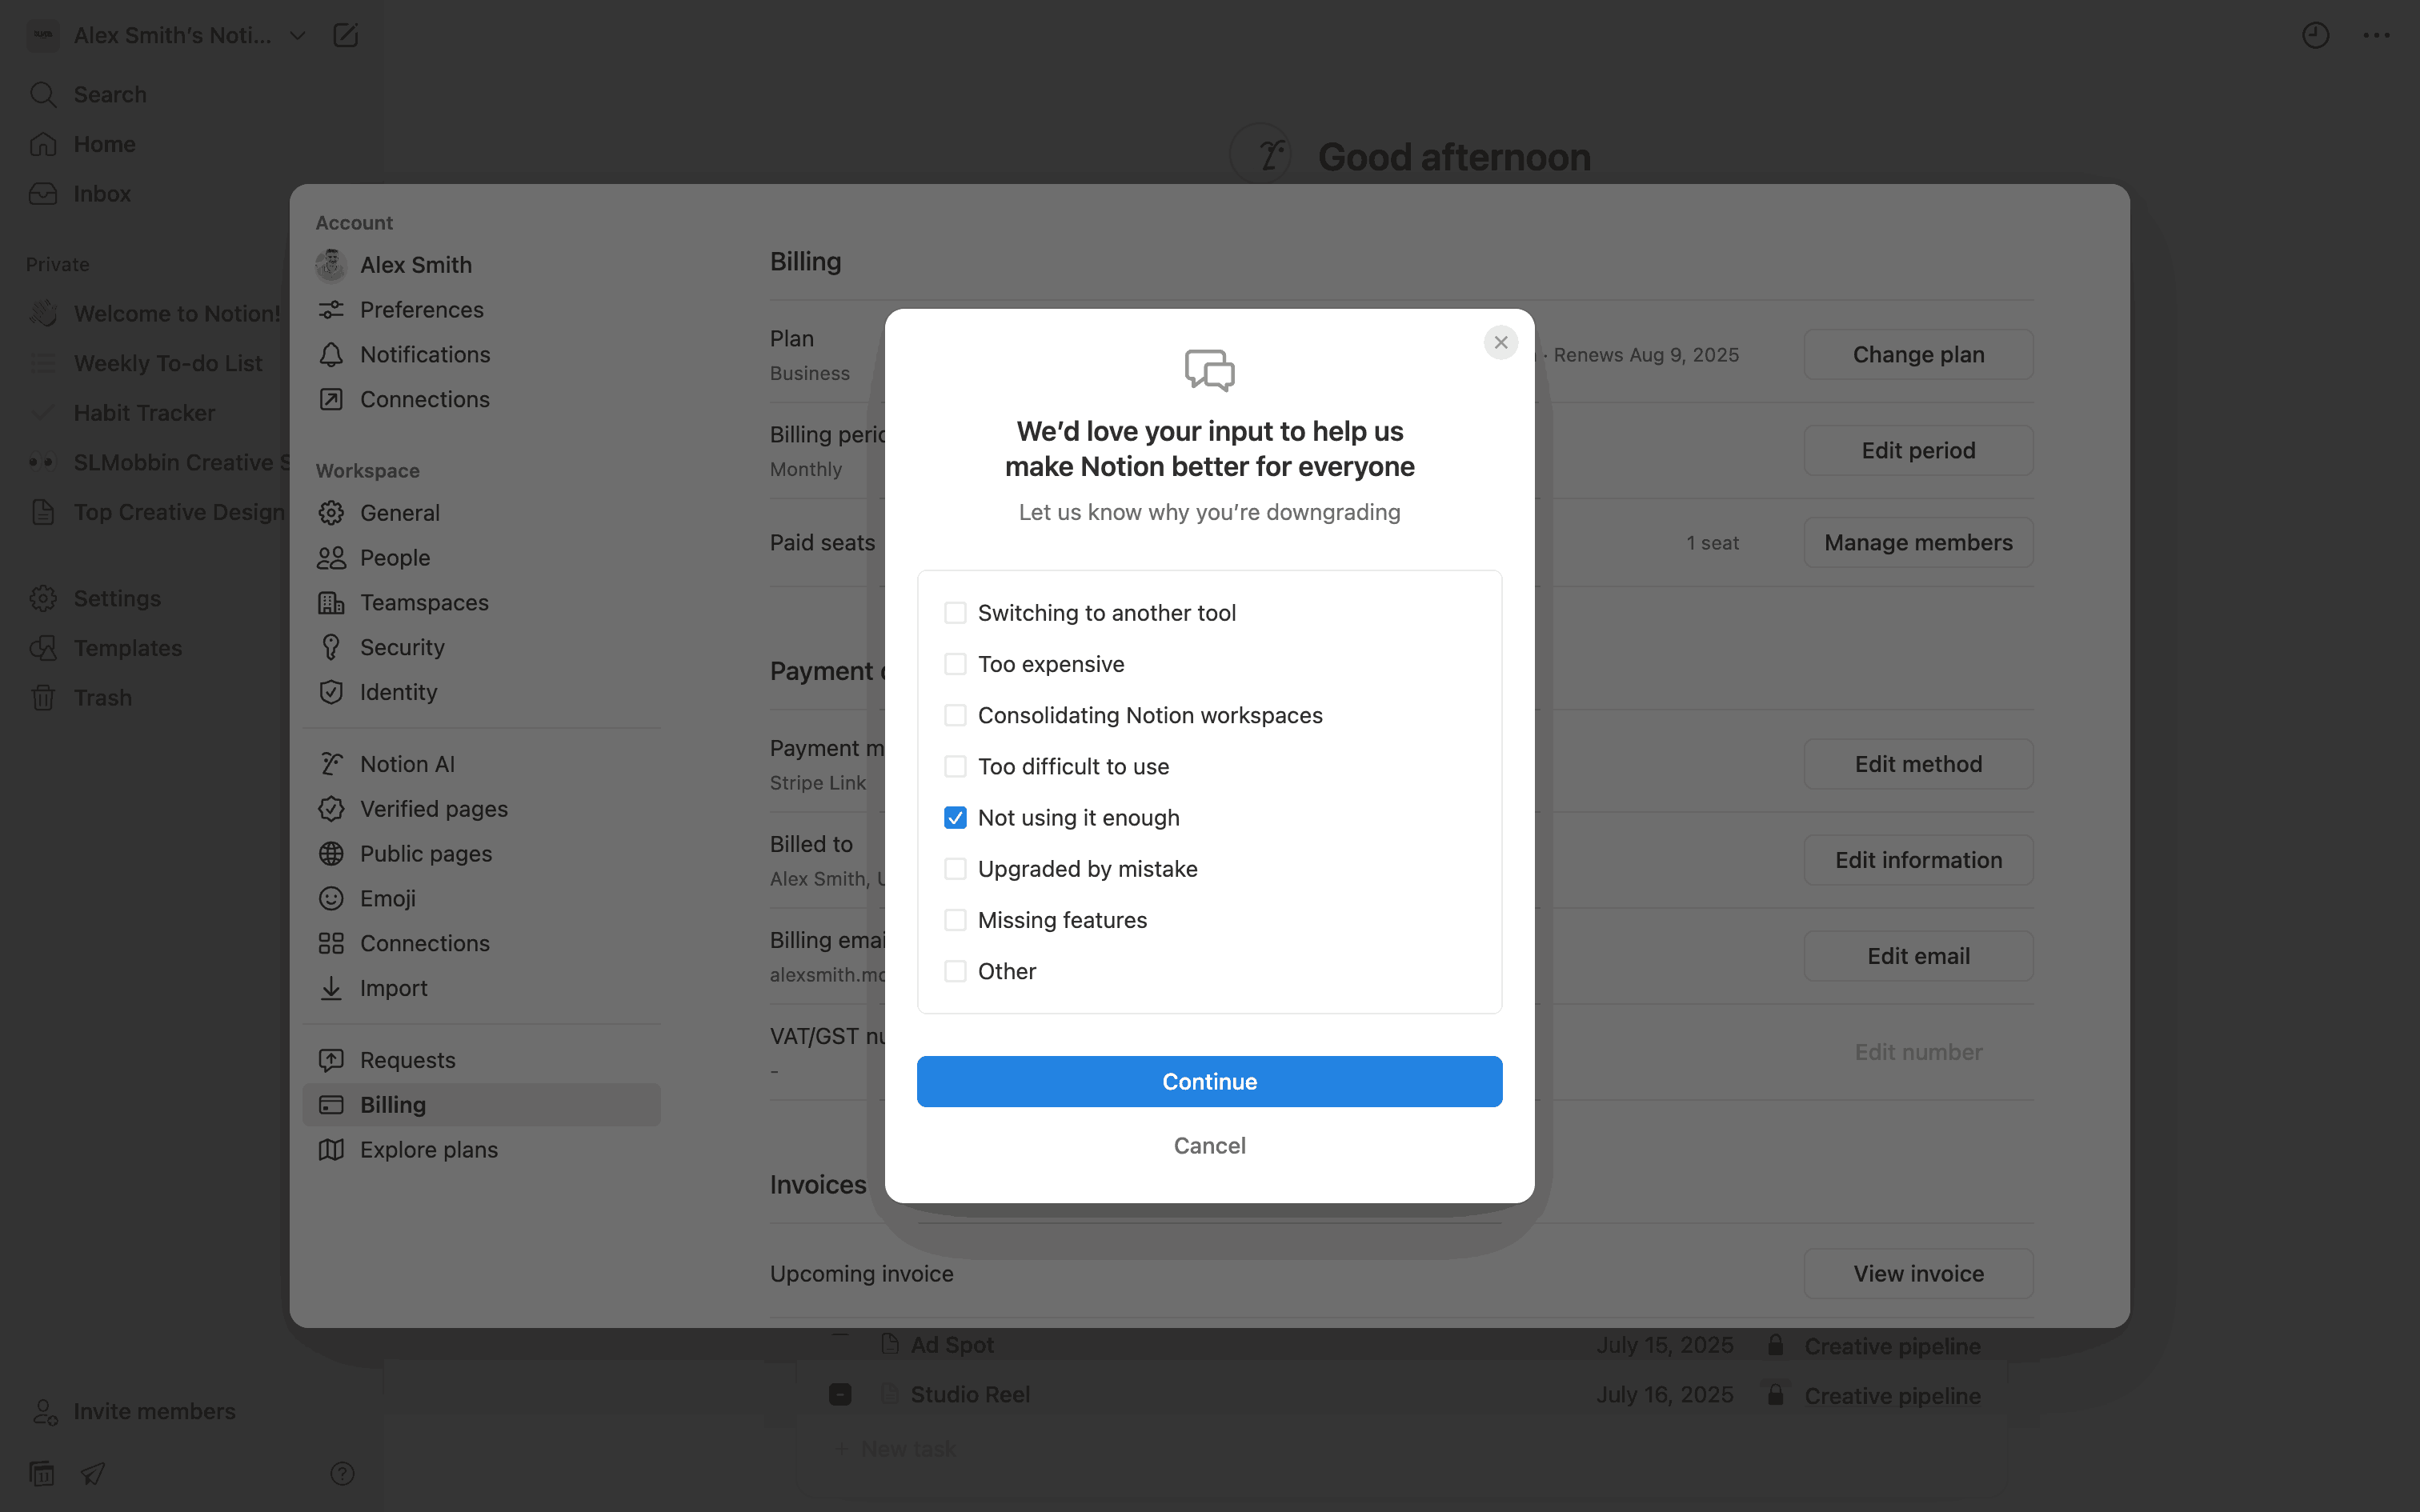Click the Trash icon in sidebar
The width and height of the screenshot is (2420, 1512).
pyautogui.click(x=43, y=698)
